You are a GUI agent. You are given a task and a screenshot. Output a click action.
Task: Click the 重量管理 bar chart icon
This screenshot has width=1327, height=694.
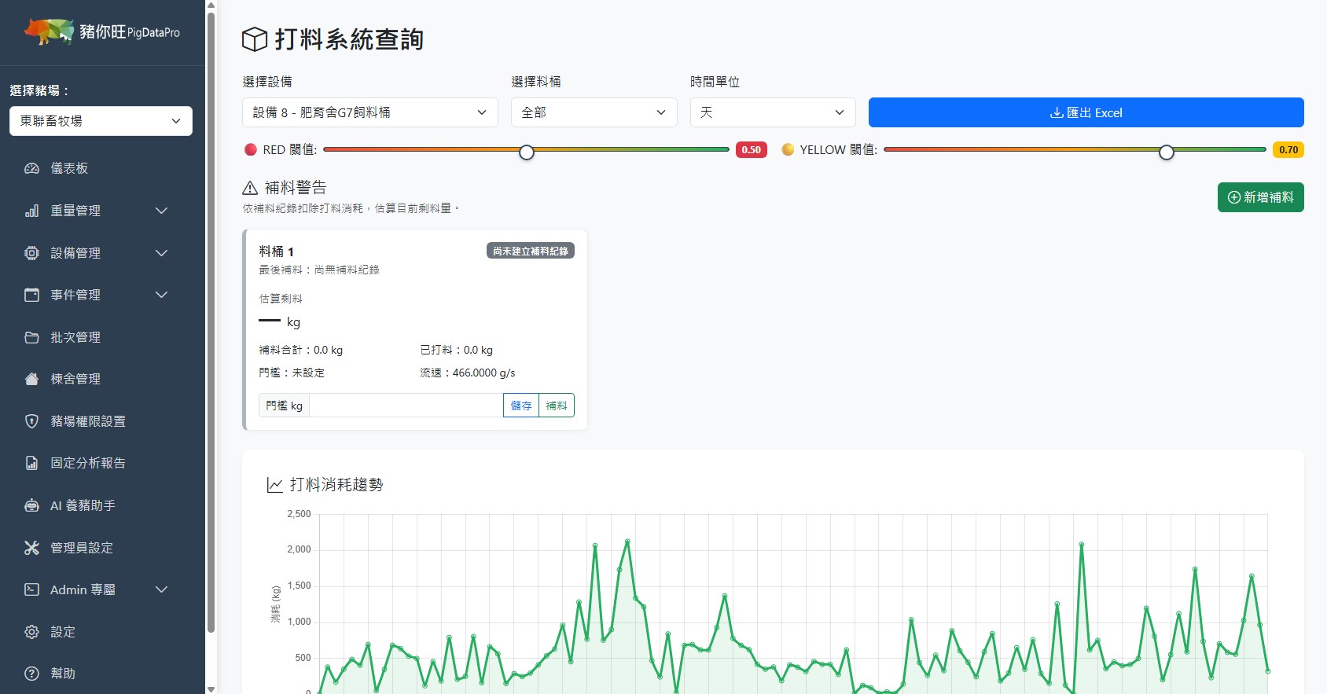[x=31, y=211]
